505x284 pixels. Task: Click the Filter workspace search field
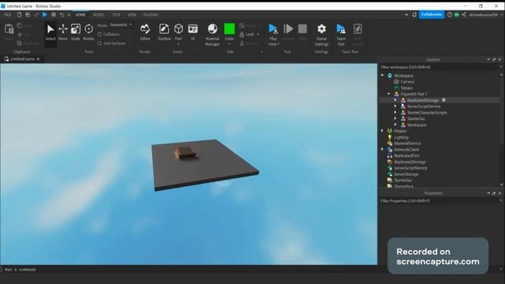pos(440,67)
